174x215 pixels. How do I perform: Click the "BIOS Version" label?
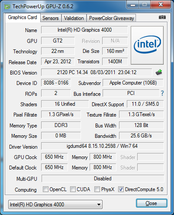(23, 73)
